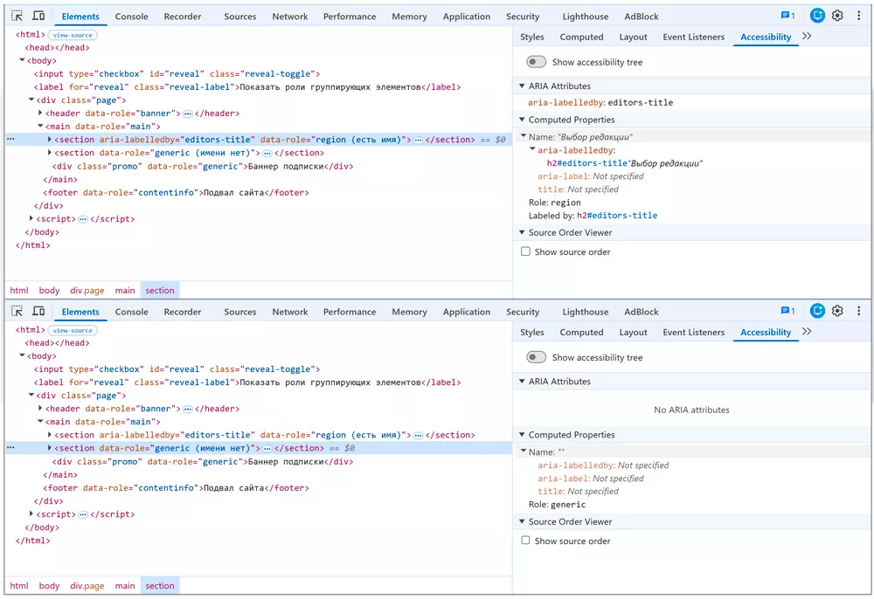Collapse Source Order Viewer section in bottom panel
Viewport: 874px width, 599px height.
tap(522, 521)
